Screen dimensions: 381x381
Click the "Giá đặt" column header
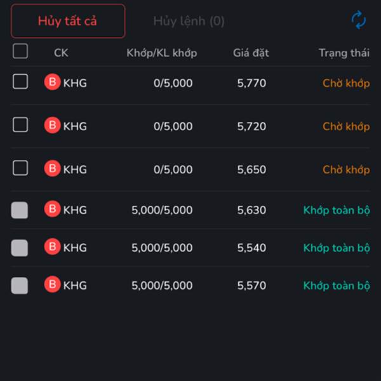(253, 53)
